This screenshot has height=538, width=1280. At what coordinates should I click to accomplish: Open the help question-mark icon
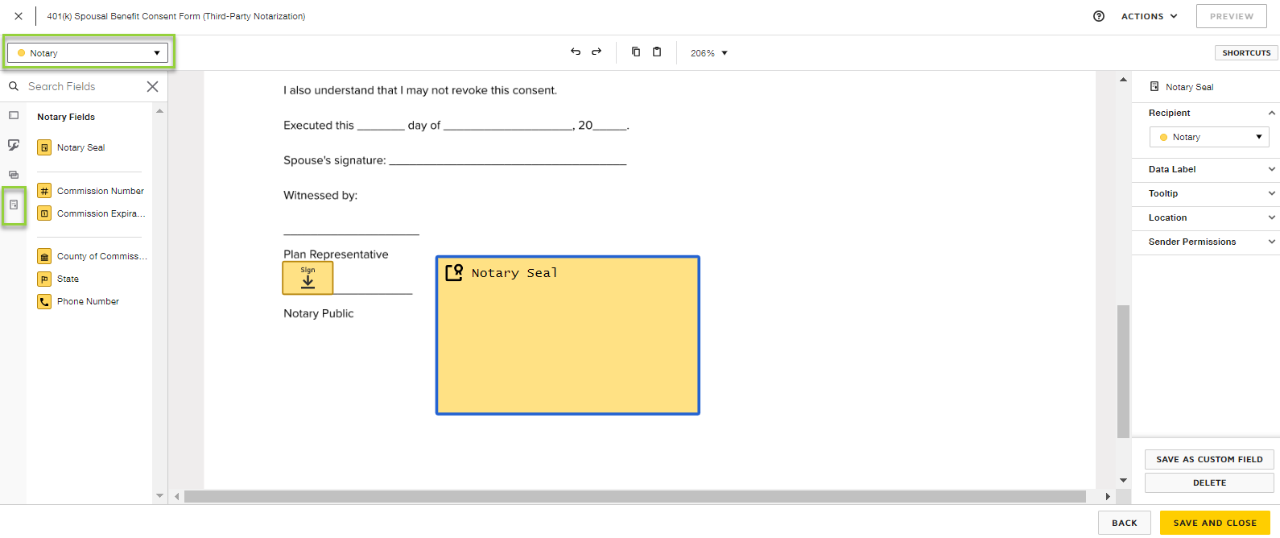1099,16
